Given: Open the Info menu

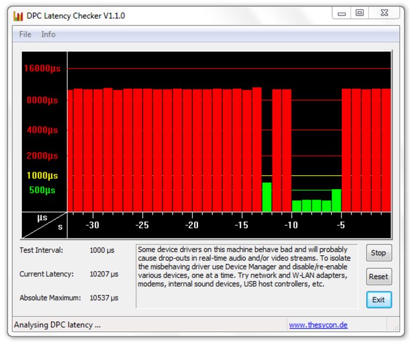Looking at the screenshot, I should pos(49,34).
